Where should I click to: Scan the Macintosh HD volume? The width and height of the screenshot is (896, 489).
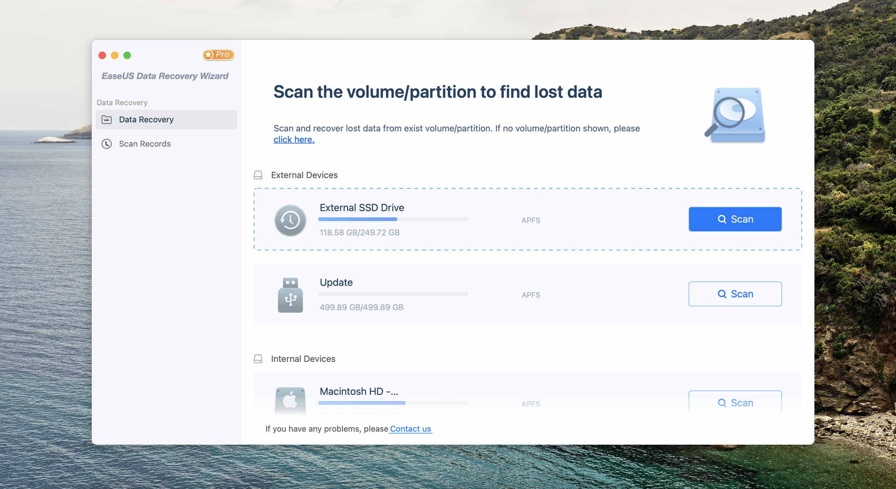[x=735, y=403]
